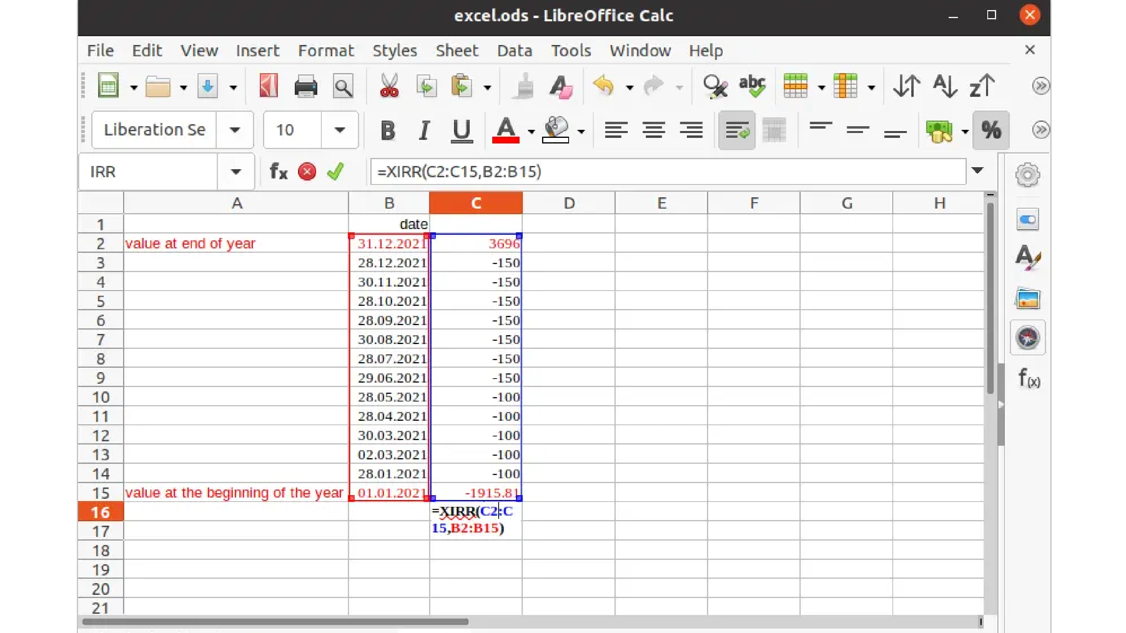
Task: Export directly as PDF icon
Action: point(268,86)
